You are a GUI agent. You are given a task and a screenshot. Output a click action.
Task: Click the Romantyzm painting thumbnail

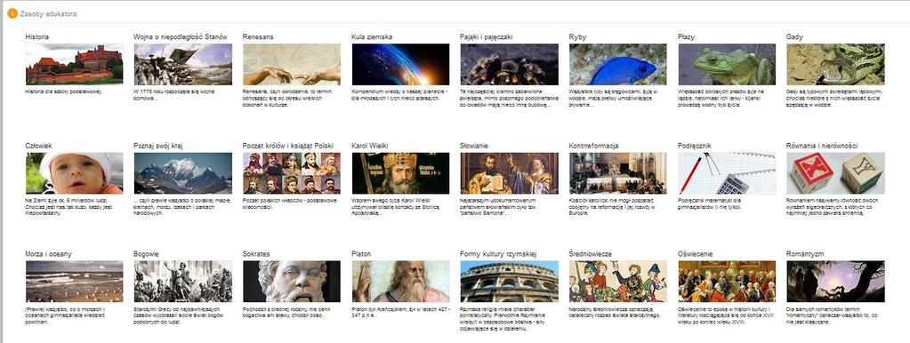pos(835,282)
